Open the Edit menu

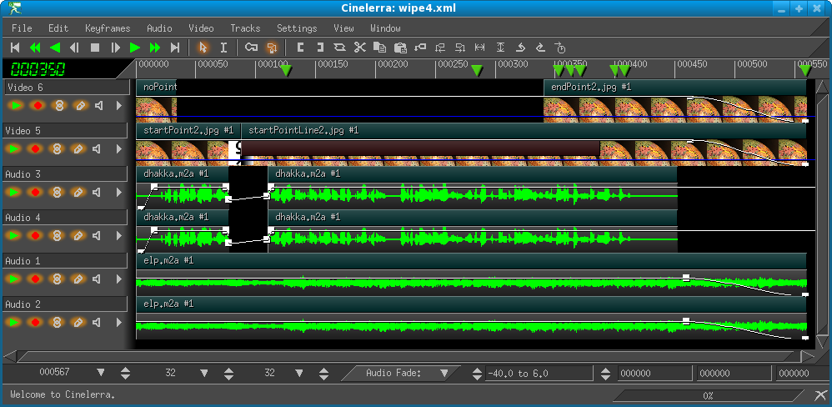click(x=58, y=28)
